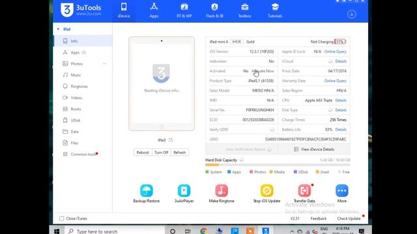
Task: Click 3uTools icon in taskbar
Action: 265,231
